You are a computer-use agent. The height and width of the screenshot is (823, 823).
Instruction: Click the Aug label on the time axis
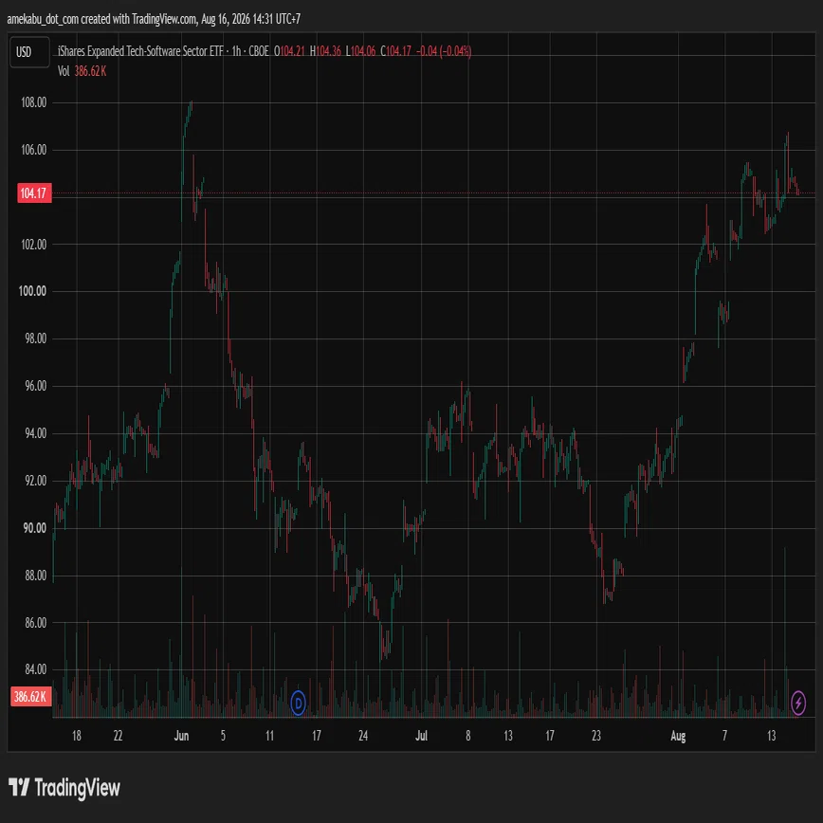click(x=678, y=736)
